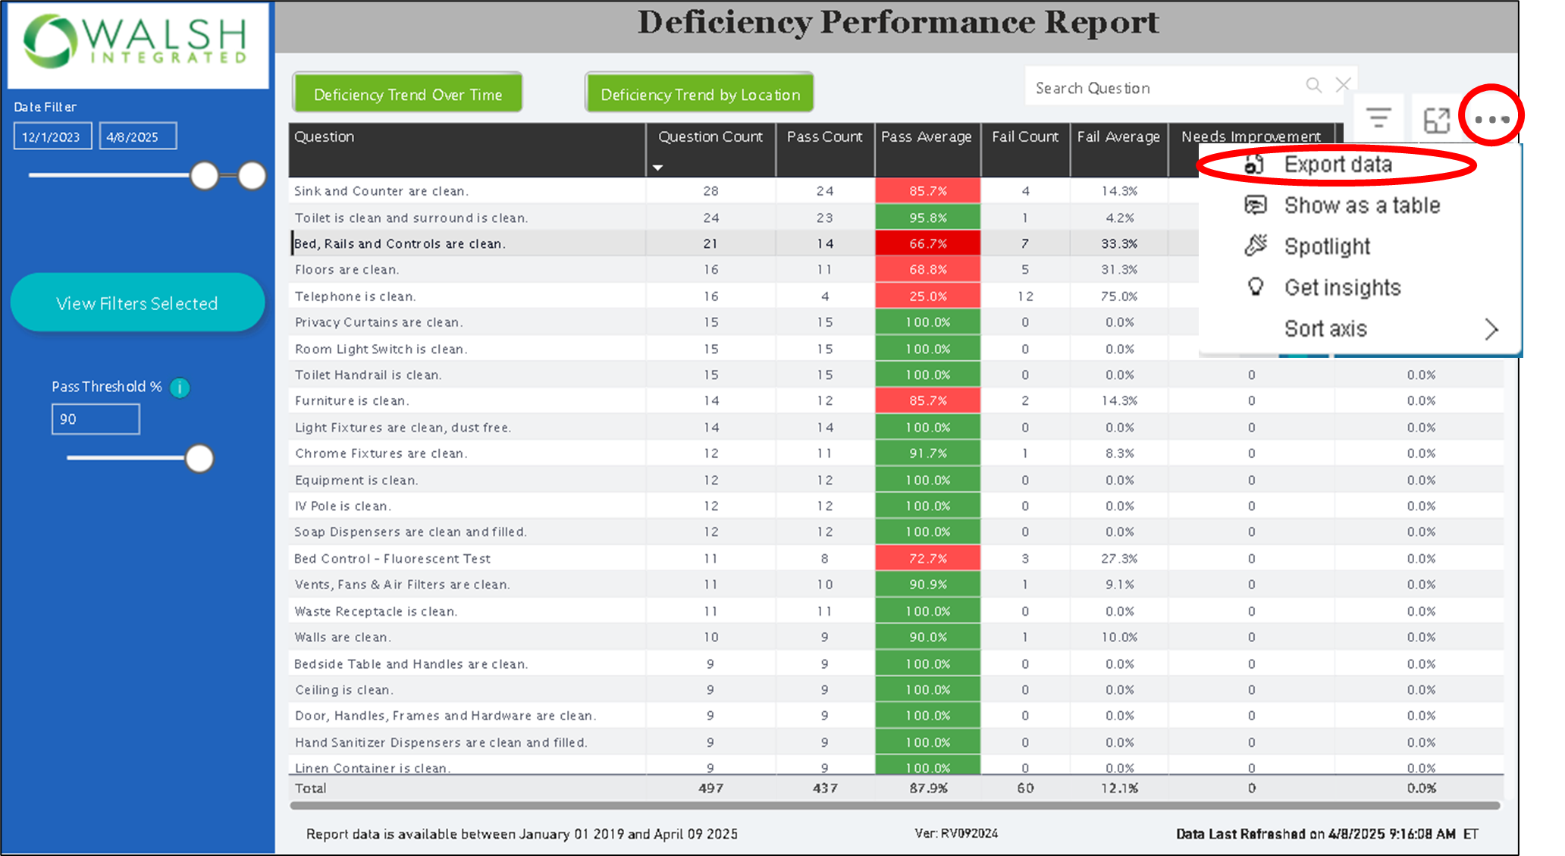The image size is (1565, 856).
Task: Click the Pass Threshold slider handle
Action: tap(199, 459)
